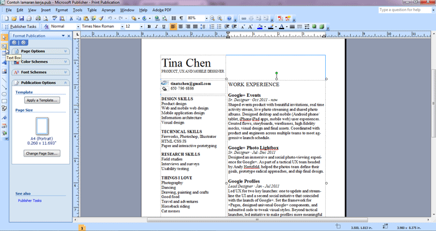
Task: Click the Paste clipboard icon
Action: tap(86, 18)
